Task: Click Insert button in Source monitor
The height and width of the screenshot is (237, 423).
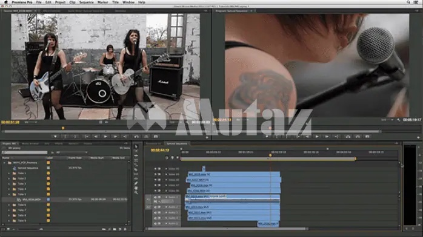Action: click(136, 137)
